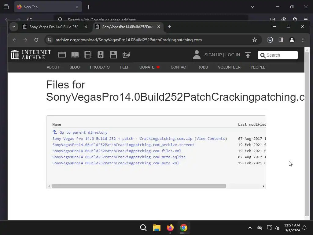View site information icon in address bar
The width and height of the screenshot is (313, 235).
pyautogui.click(x=50, y=40)
